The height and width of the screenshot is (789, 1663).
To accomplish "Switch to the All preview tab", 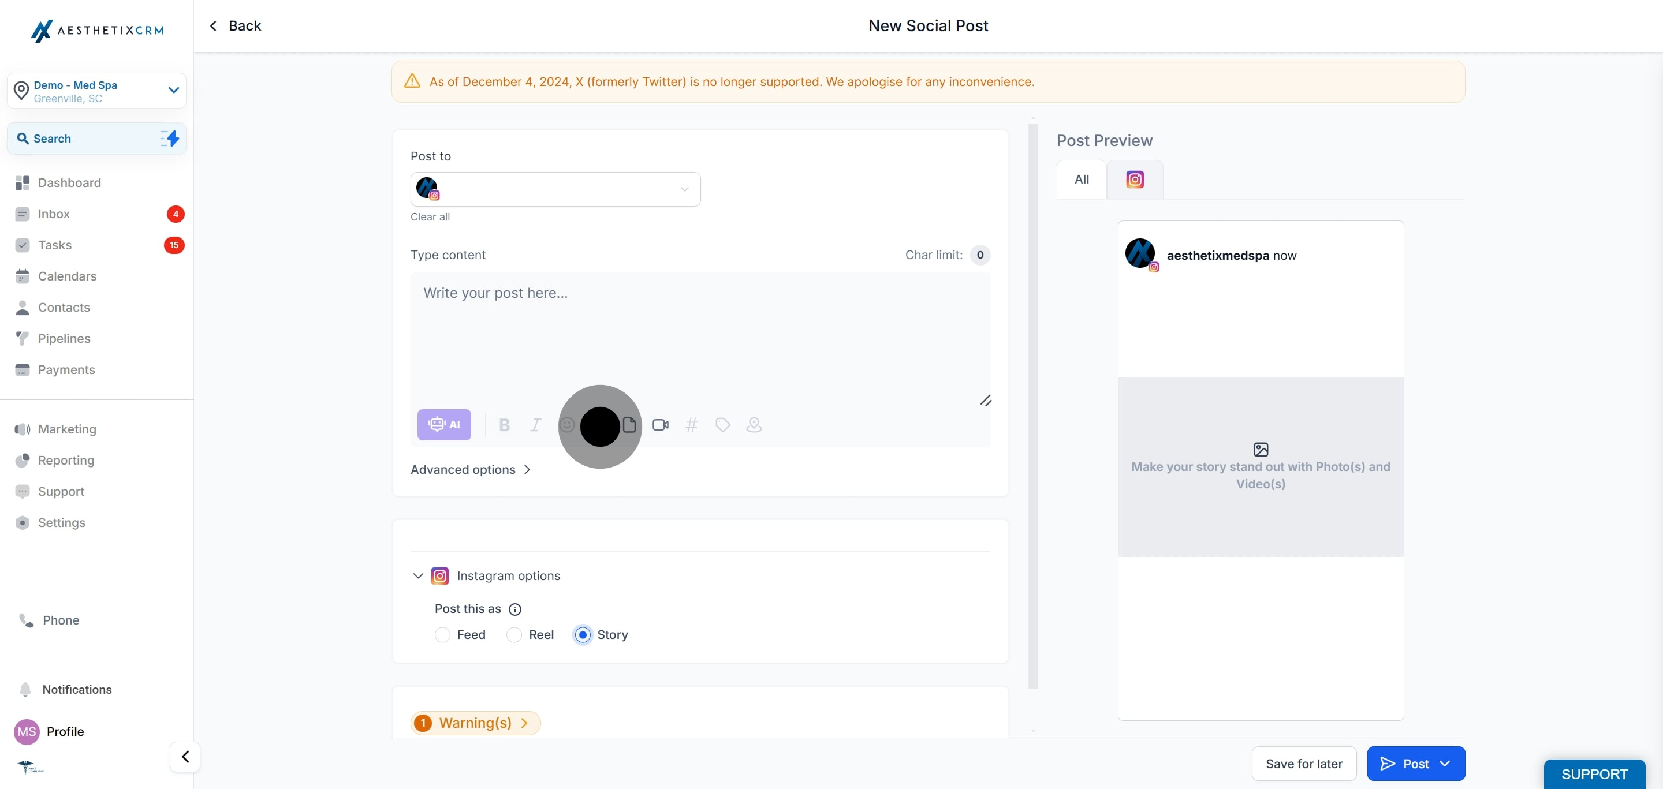I will click(1082, 180).
